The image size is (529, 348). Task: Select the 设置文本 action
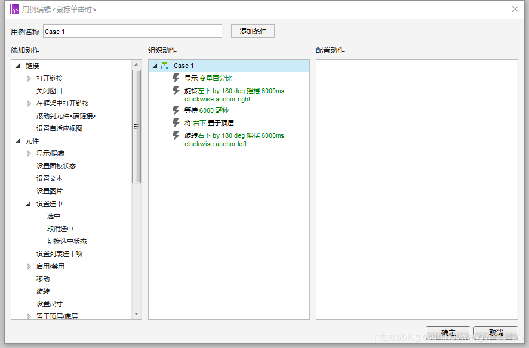coord(49,178)
